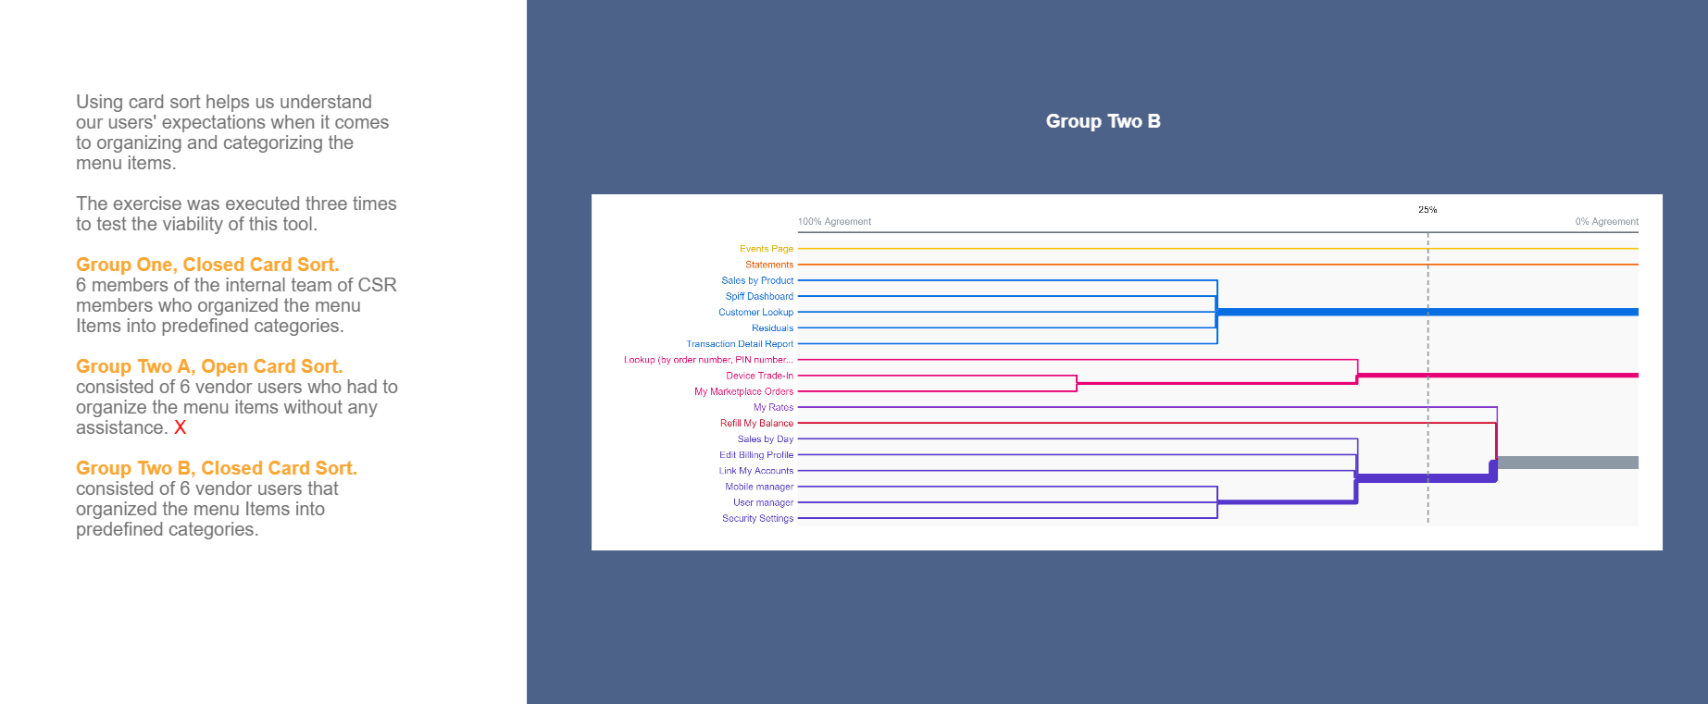This screenshot has width=1708, height=704.
Task: Click the red X after Group Two A
Action: click(x=181, y=427)
